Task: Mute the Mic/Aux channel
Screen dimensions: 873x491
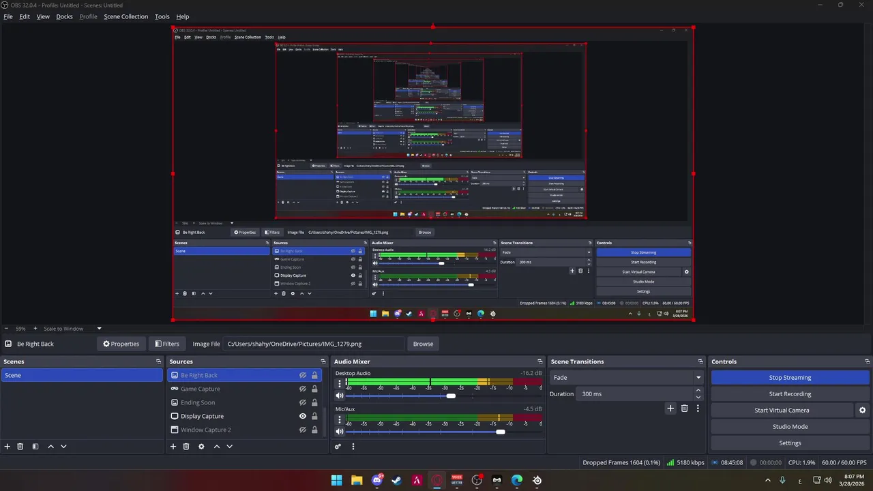Action: click(x=340, y=432)
